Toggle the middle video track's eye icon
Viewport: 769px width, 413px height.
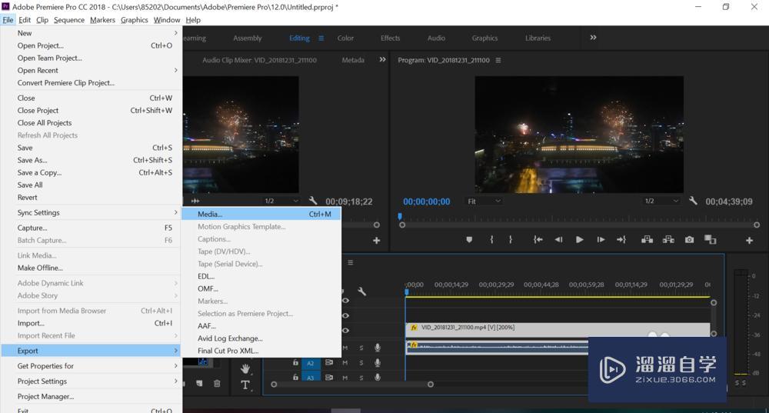pos(345,315)
